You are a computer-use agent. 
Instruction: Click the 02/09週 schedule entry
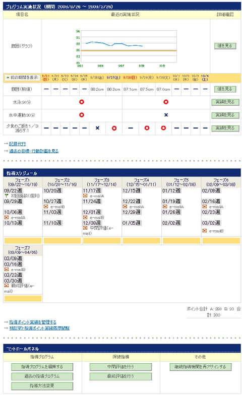pos(211,190)
